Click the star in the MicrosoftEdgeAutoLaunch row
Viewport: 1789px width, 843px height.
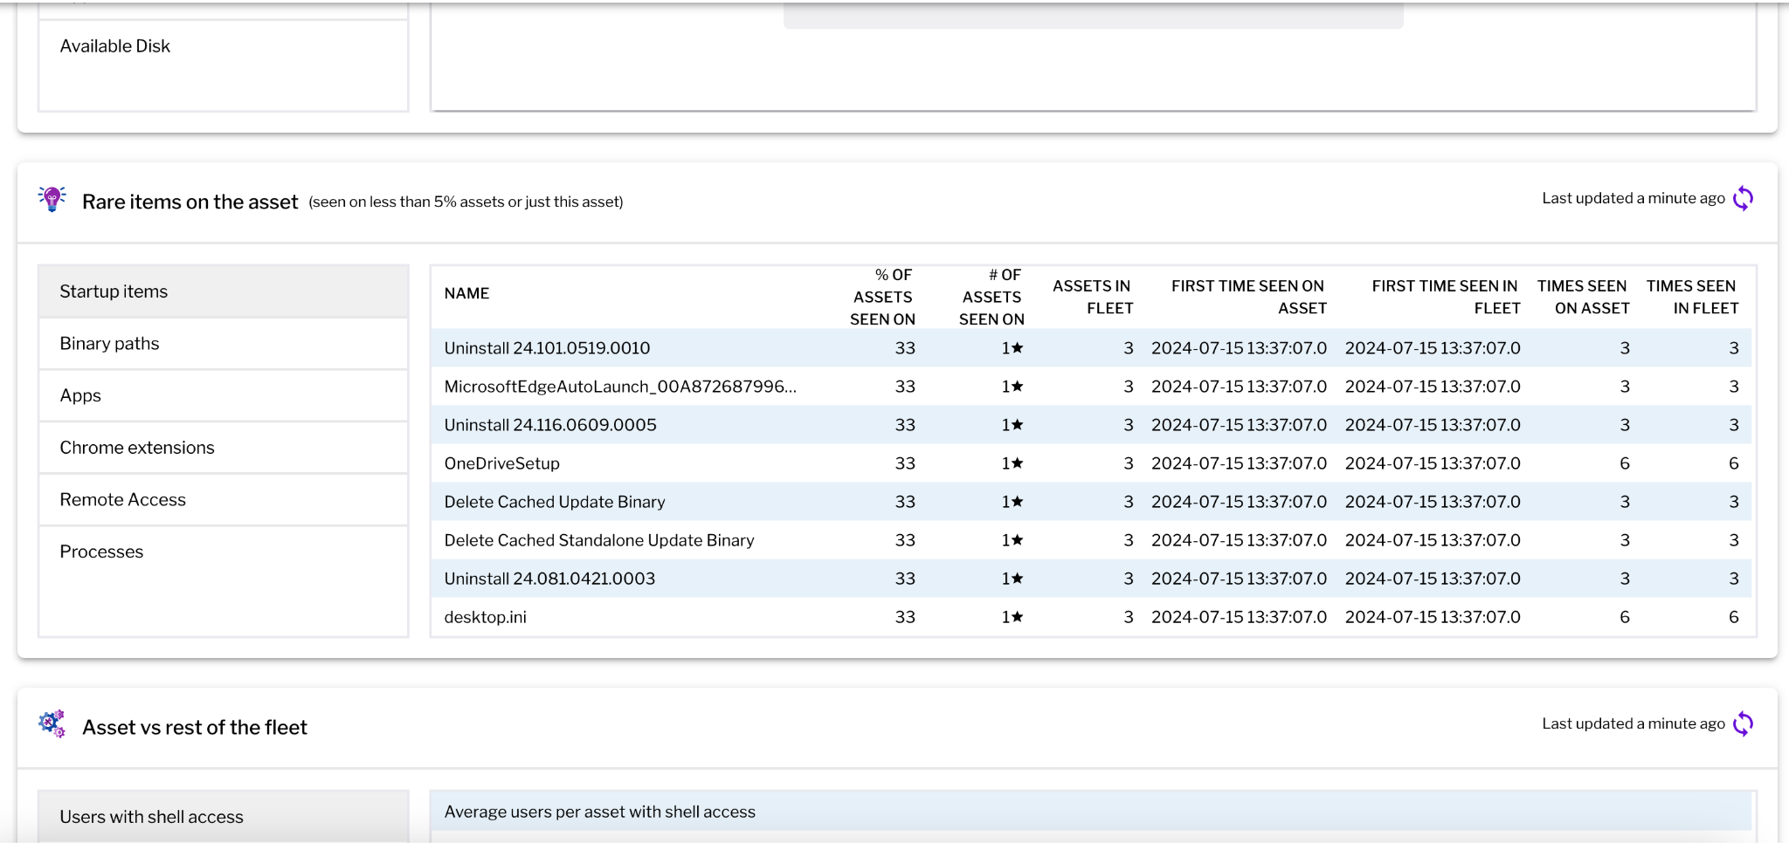pos(1018,386)
